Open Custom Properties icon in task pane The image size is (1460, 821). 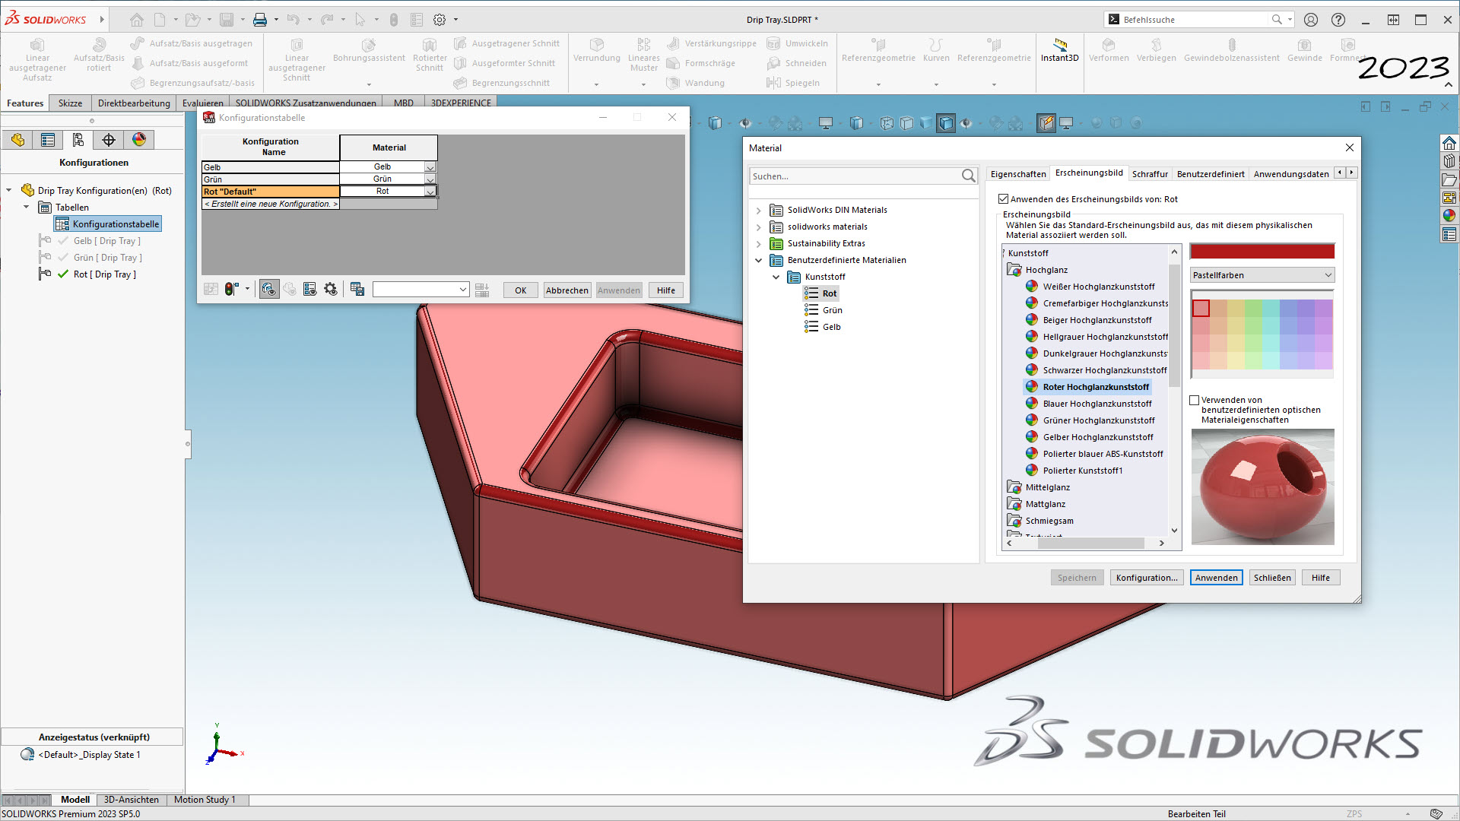1449,235
